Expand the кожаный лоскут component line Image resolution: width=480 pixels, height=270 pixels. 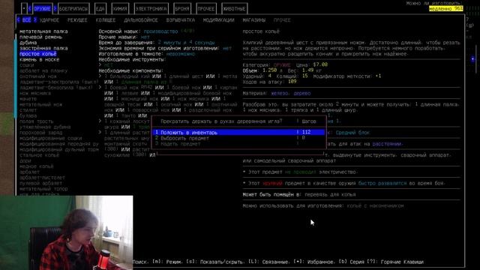[100, 121]
